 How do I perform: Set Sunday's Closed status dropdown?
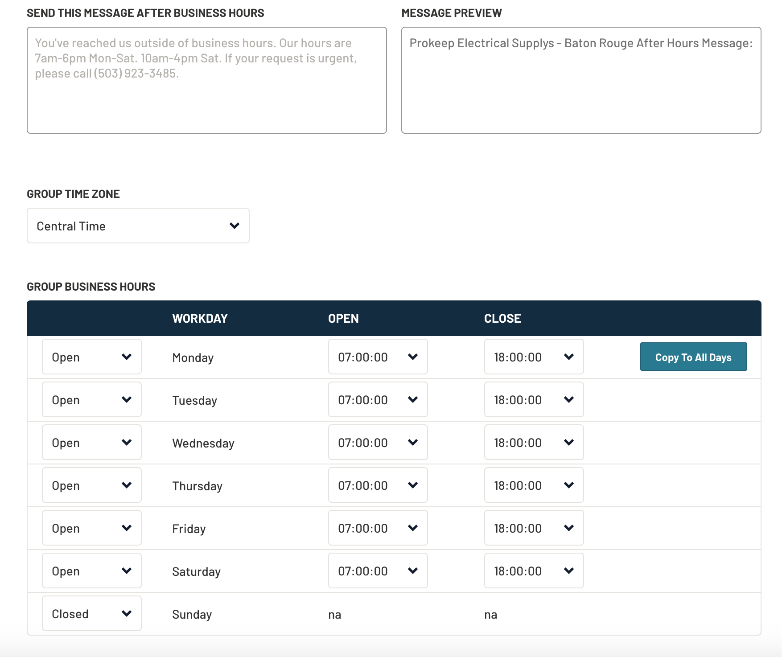tap(91, 614)
